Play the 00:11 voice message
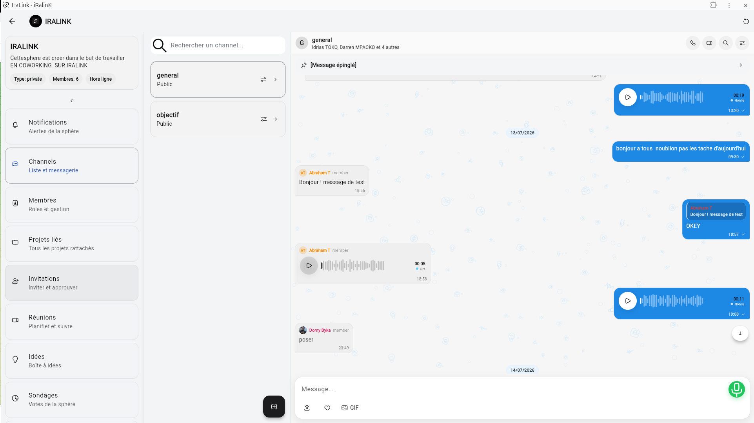This screenshot has height=423, width=754. point(628,301)
